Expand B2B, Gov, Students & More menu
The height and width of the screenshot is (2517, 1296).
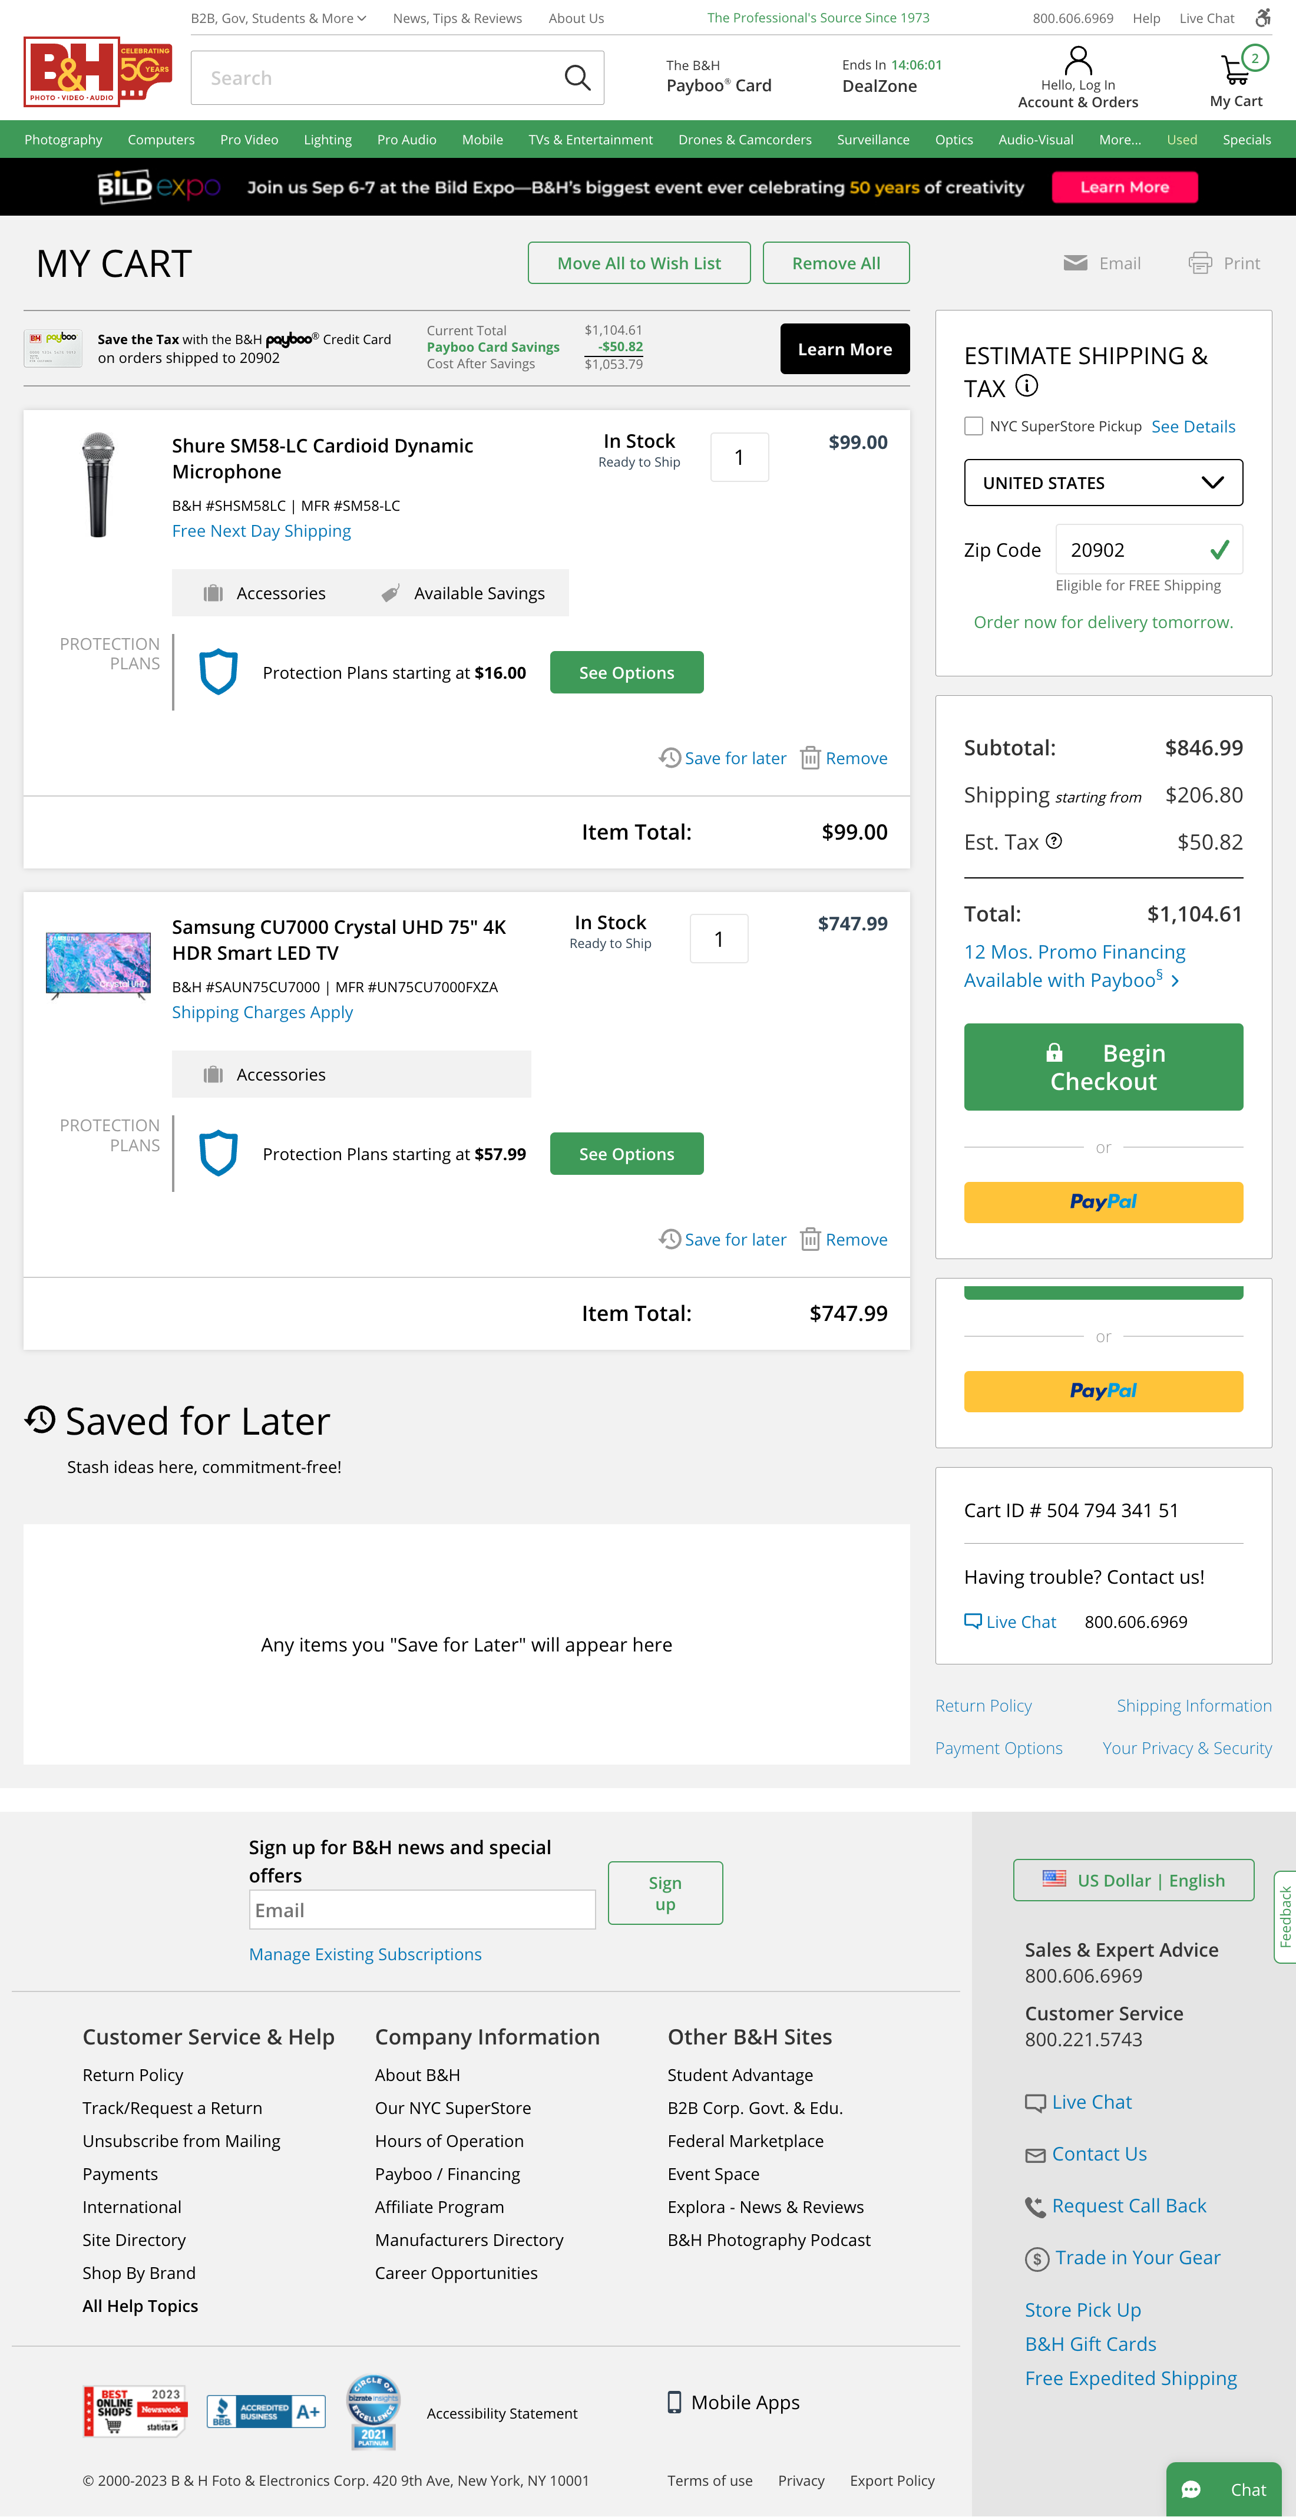tap(278, 18)
